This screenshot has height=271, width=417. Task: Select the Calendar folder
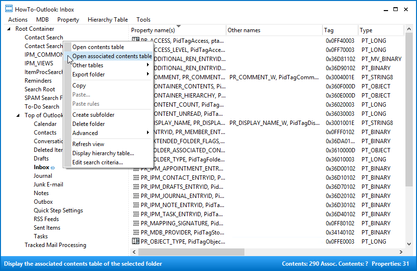pyautogui.click(x=45, y=124)
